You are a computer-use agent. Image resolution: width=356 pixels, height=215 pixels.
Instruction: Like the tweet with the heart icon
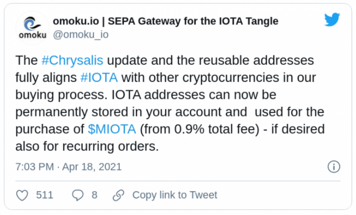pos(22,195)
